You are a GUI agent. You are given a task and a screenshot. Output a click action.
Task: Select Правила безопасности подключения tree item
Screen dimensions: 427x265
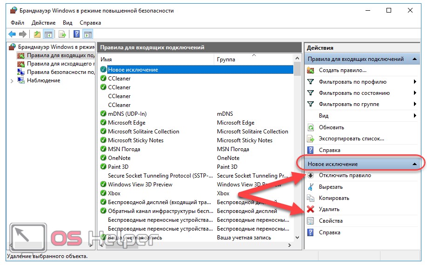[x=61, y=72]
